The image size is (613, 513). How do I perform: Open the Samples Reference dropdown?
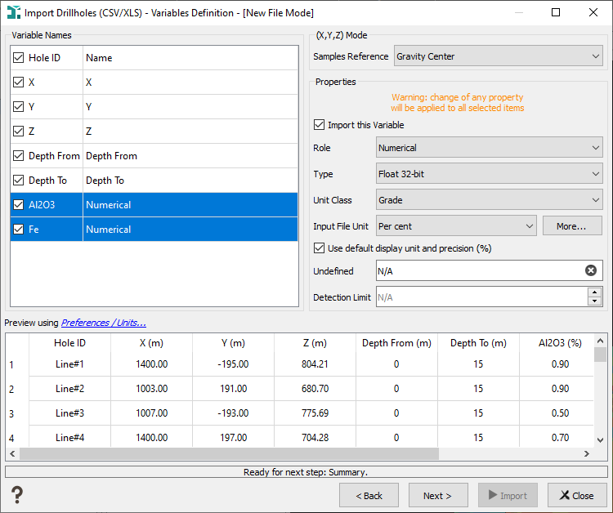pyautogui.click(x=498, y=56)
